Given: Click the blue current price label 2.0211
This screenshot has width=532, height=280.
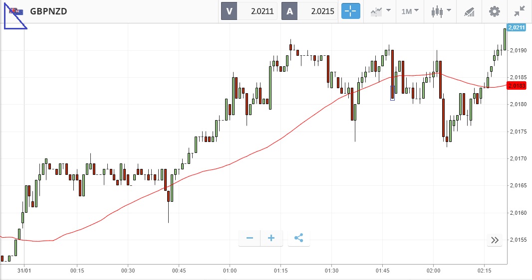Looking at the screenshot, I should [x=516, y=27].
